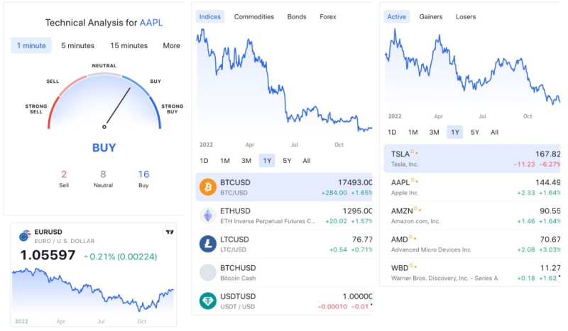Set stocks chart range to 1M
The image size is (568, 331).
(413, 133)
